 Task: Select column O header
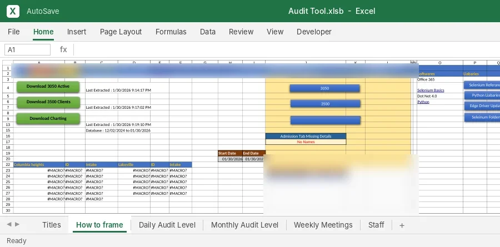click(440, 63)
